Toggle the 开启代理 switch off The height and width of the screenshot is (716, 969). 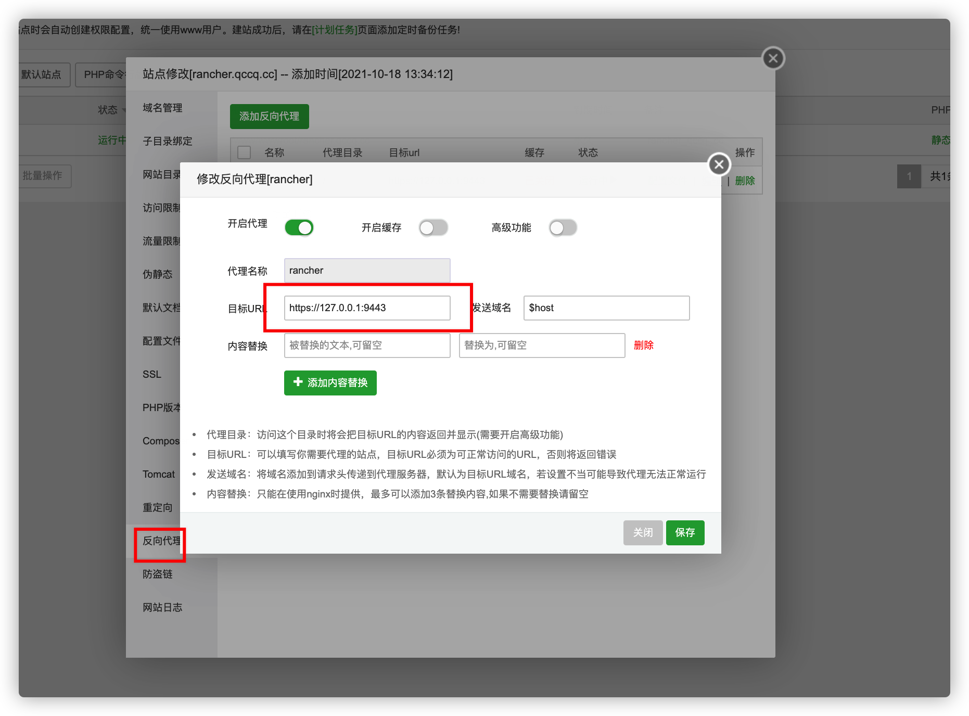pos(299,227)
